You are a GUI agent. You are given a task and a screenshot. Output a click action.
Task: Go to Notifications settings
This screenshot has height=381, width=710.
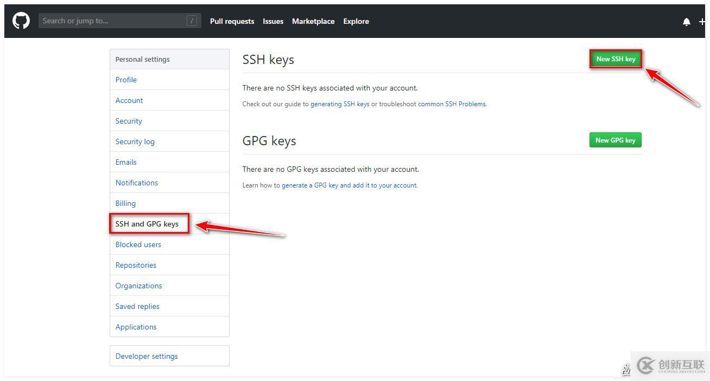click(169, 183)
